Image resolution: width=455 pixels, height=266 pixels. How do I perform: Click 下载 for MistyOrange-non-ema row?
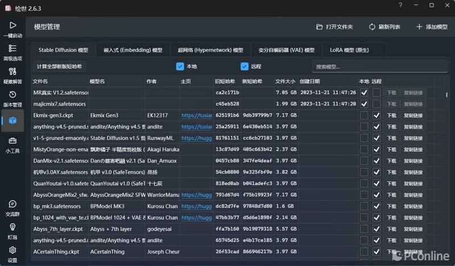pyautogui.click(x=391, y=149)
